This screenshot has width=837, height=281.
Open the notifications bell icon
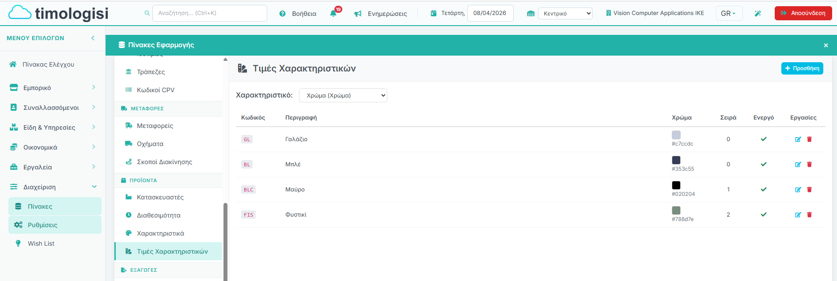point(333,13)
